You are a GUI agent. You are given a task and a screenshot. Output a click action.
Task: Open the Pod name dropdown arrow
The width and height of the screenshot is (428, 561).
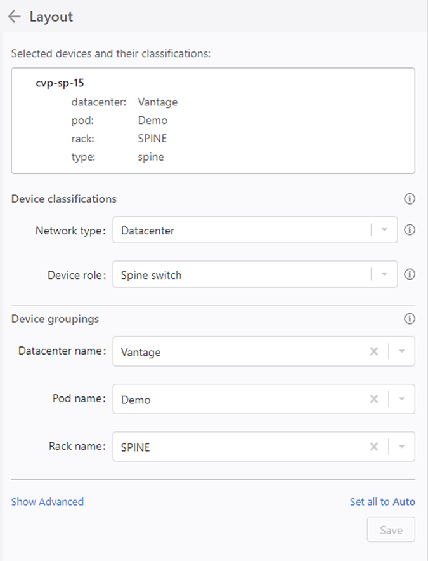click(x=401, y=399)
